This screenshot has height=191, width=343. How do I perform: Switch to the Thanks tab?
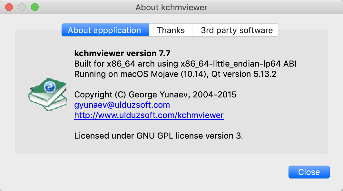click(171, 30)
